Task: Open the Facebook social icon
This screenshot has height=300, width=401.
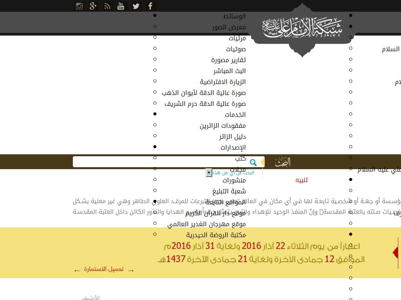Action: click(150, 6)
